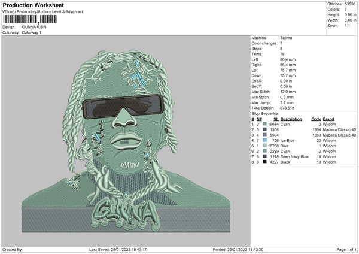Click the 'Ice Blue' description
This screenshot has height=254, width=359.
click(x=288, y=141)
